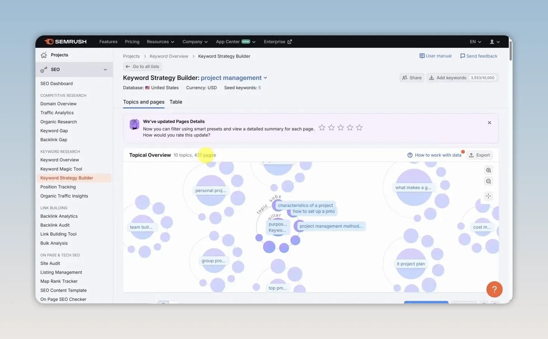
Task: Click the Share people icon
Action: pos(405,78)
